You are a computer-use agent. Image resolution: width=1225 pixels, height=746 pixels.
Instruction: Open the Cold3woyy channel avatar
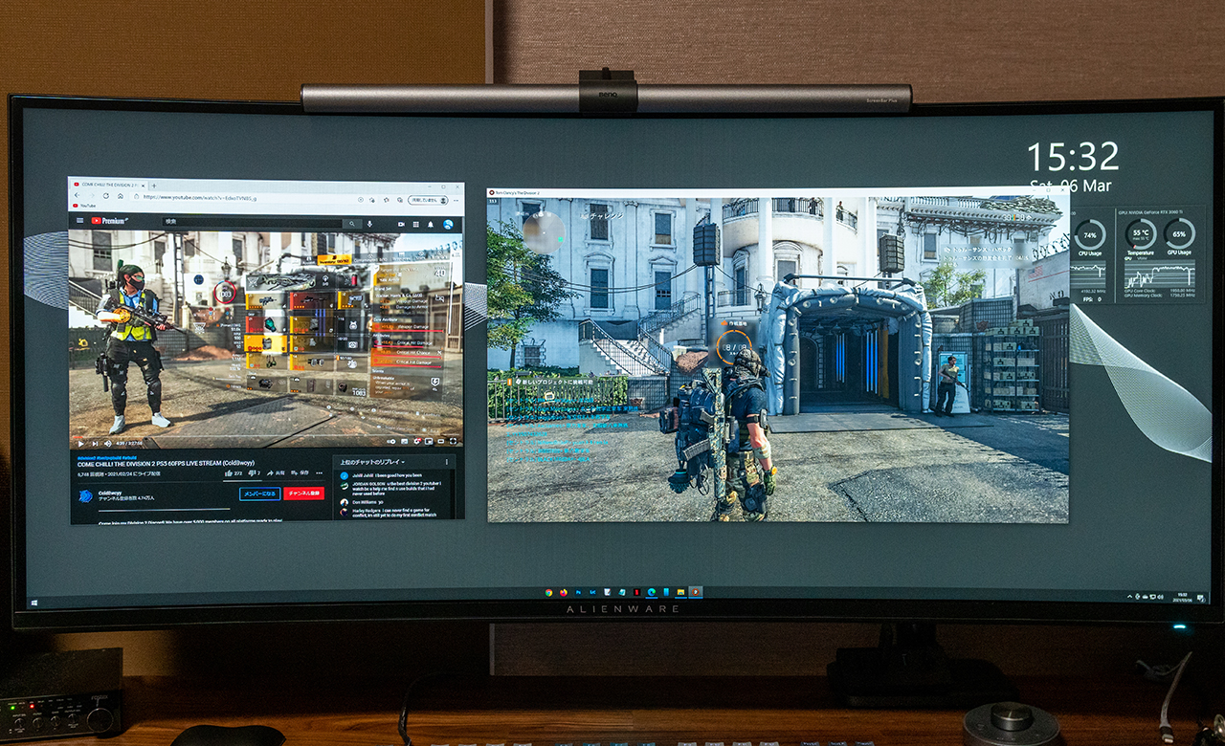[x=85, y=496]
